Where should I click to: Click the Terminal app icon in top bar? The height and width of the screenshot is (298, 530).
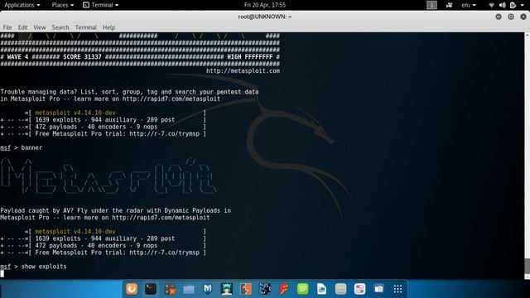(x=86, y=5)
